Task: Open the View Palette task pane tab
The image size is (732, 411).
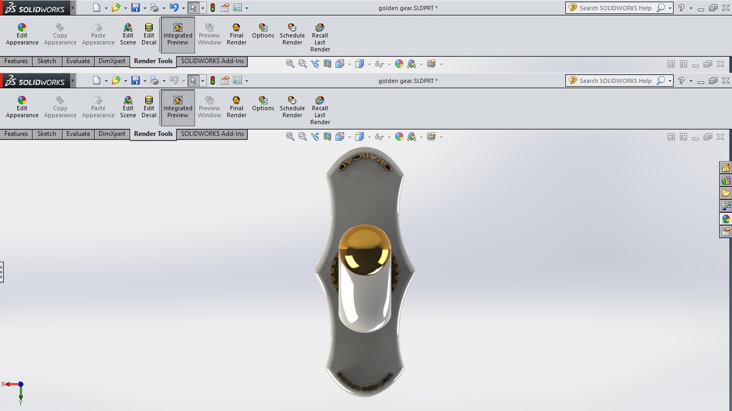Action: coord(726,206)
